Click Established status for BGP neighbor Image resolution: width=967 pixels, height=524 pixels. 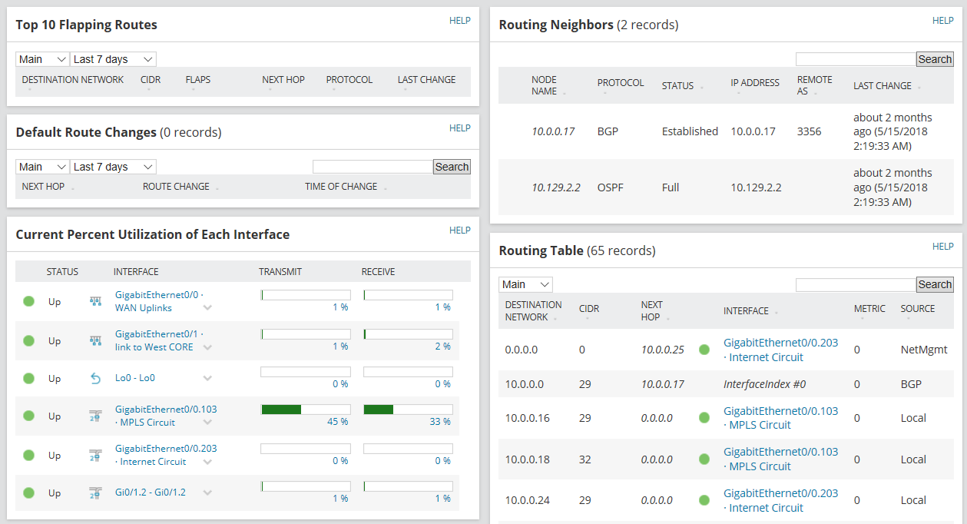click(x=690, y=131)
